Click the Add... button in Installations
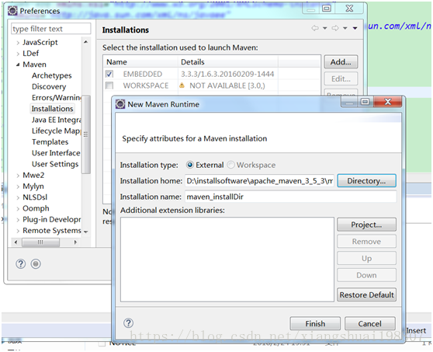Screen dimensions: 433x352 point(341,61)
